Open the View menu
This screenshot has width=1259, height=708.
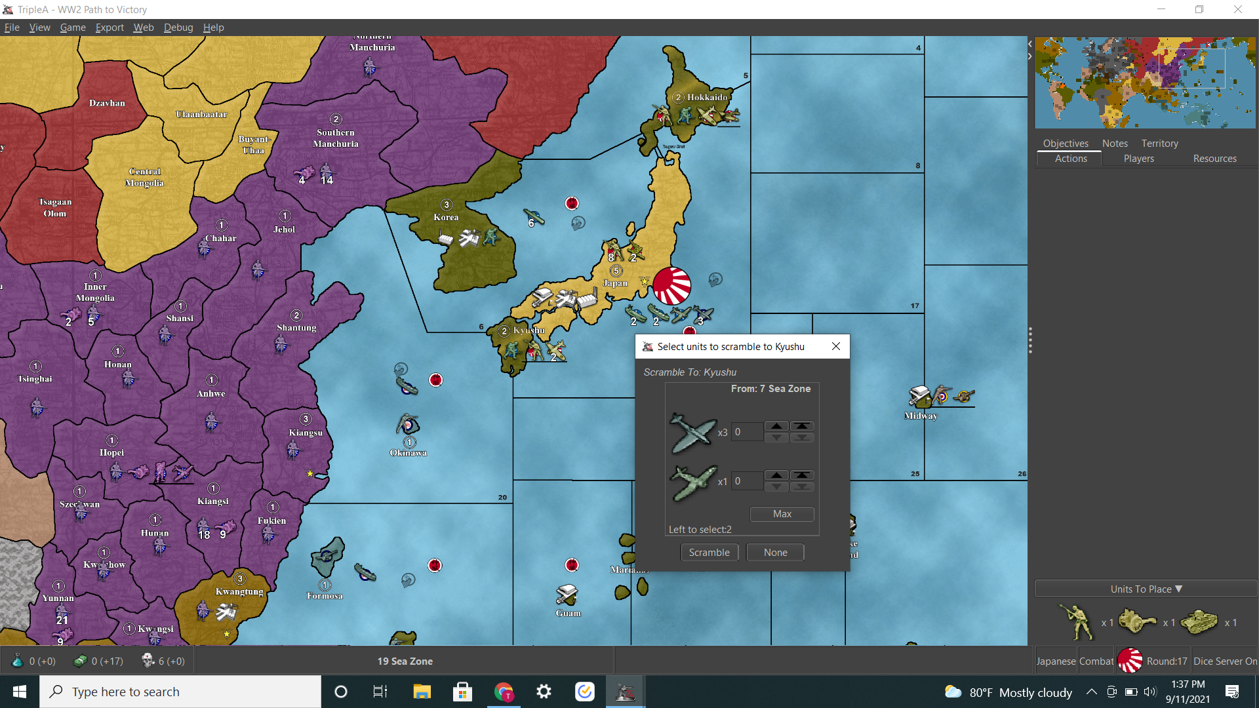click(39, 28)
